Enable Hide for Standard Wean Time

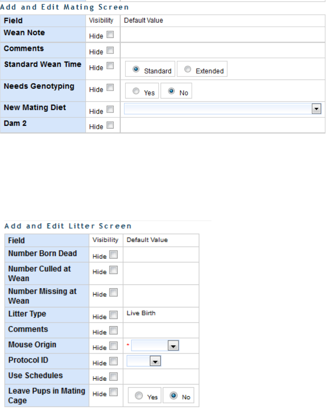point(110,66)
